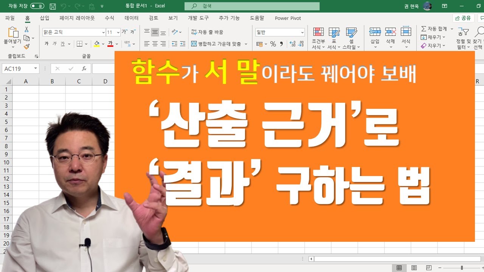The height and width of the screenshot is (272, 484).
Task: Click the fill color bucket icon
Action: 97,44
